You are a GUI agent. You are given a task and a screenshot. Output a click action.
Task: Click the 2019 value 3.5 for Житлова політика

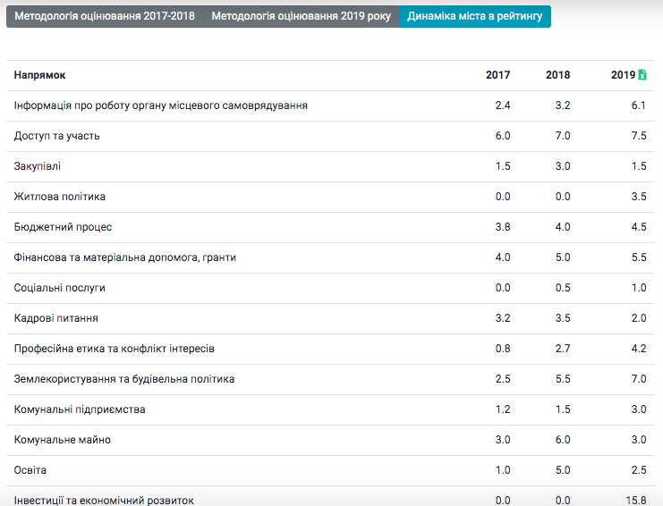639,197
